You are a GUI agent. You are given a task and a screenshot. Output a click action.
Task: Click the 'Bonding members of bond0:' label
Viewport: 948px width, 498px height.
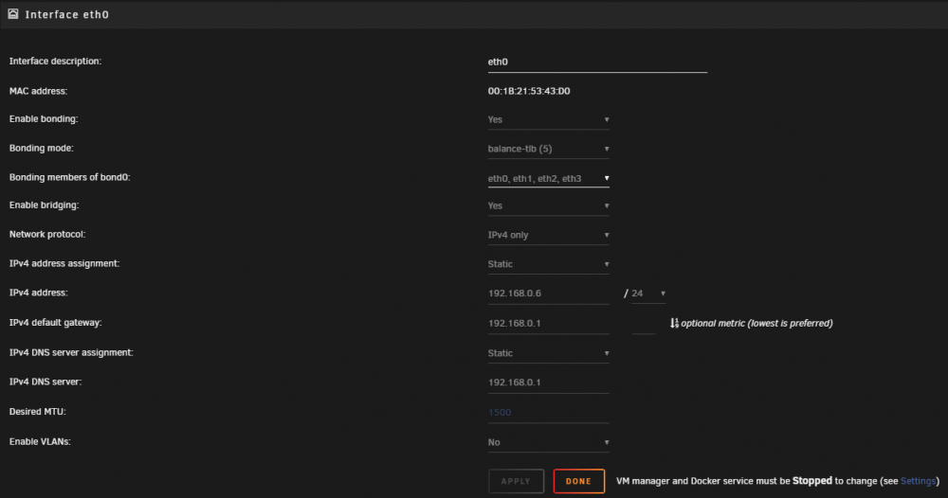point(69,177)
